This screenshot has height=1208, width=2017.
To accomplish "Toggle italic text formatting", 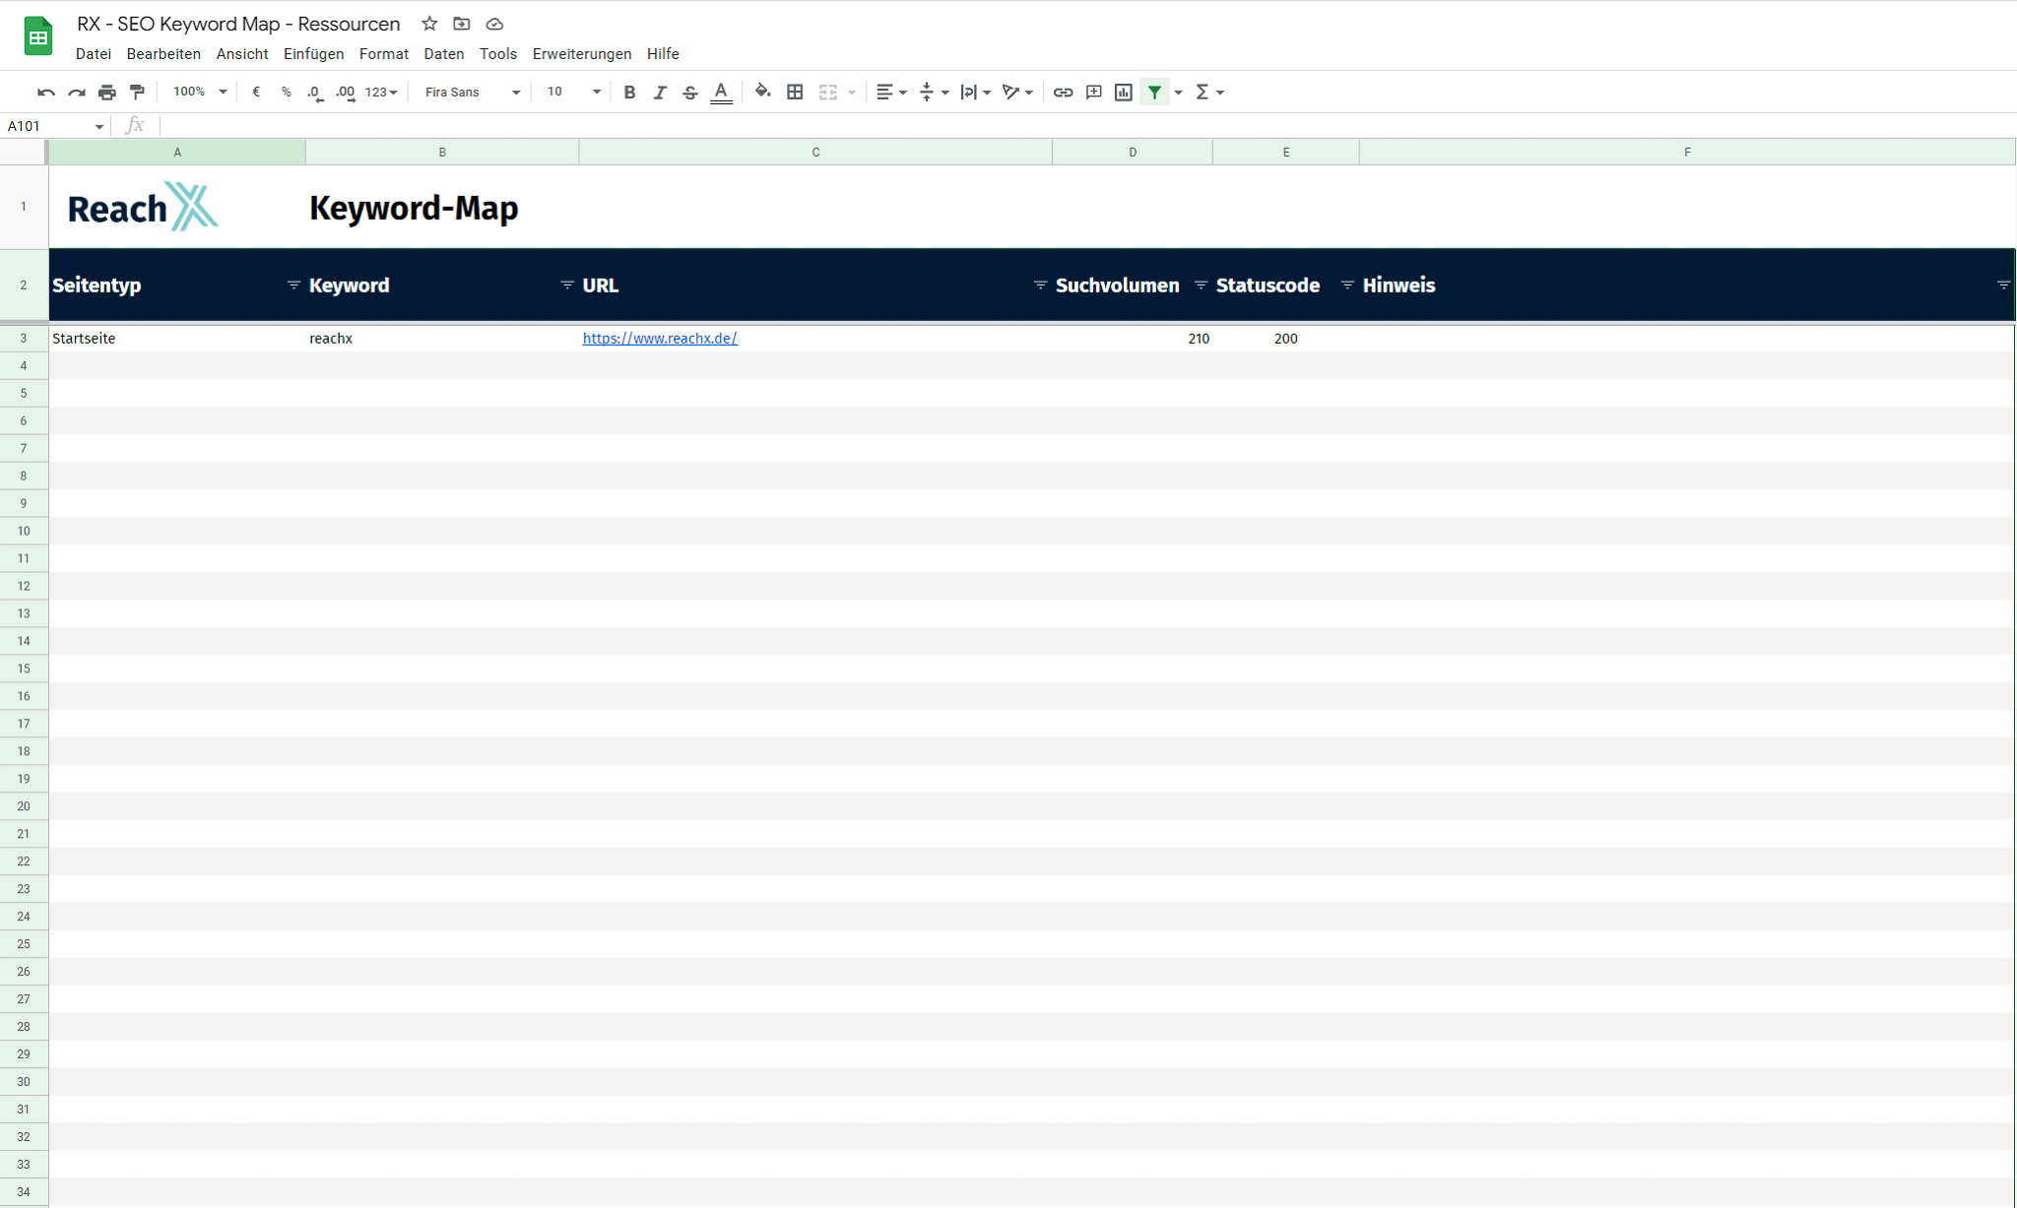I will 660,93.
